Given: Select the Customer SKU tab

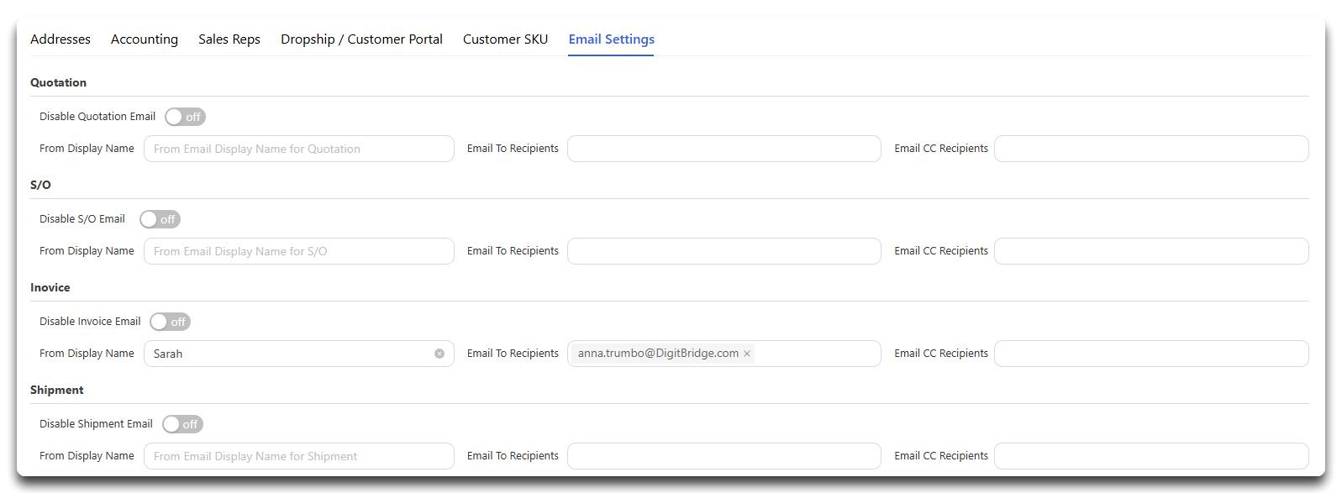Looking at the screenshot, I should pyautogui.click(x=505, y=39).
